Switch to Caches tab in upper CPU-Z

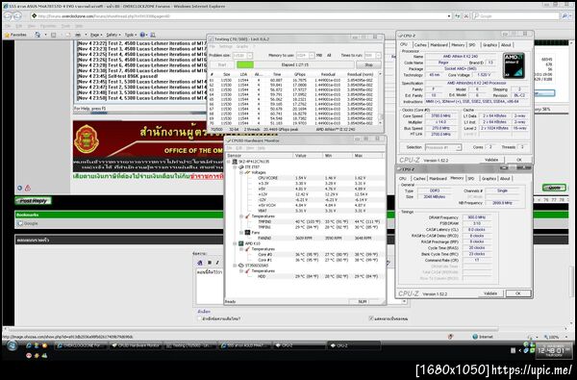point(420,45)
